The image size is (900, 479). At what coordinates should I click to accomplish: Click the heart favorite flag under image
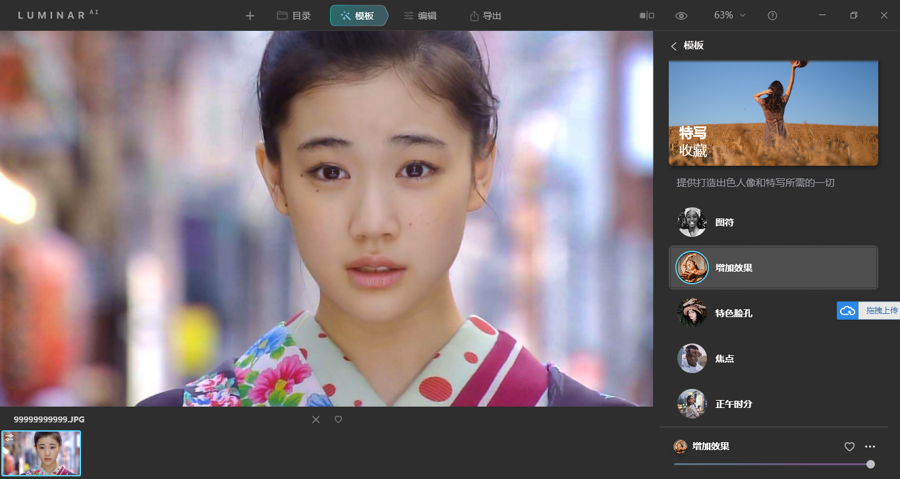tap(338, 419)
